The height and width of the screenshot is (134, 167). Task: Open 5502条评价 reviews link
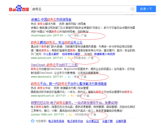[82, 114]
